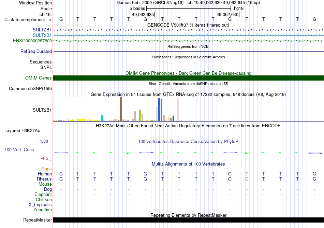
Task: Open the GENCODE V50lift37 track title
Action: [188, 25]
